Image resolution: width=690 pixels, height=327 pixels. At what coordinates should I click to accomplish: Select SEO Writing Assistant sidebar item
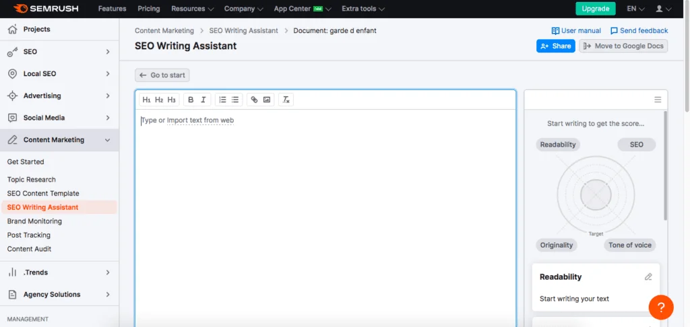point(59,207)
